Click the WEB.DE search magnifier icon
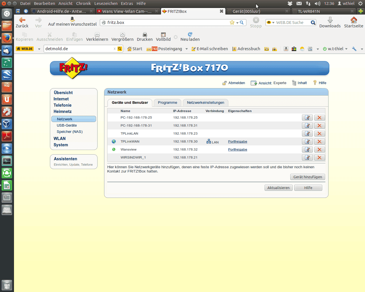The height and width of the screenshot is (292, 365). 313,23
